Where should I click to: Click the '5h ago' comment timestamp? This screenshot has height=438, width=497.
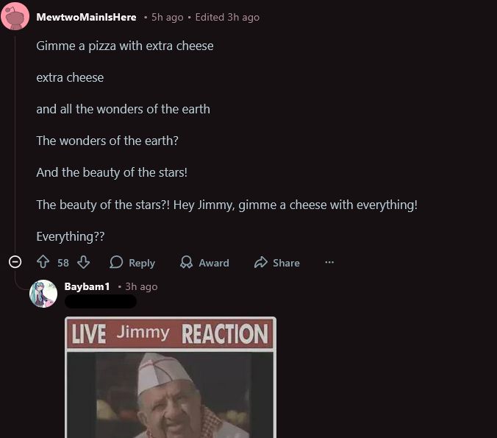168,17
